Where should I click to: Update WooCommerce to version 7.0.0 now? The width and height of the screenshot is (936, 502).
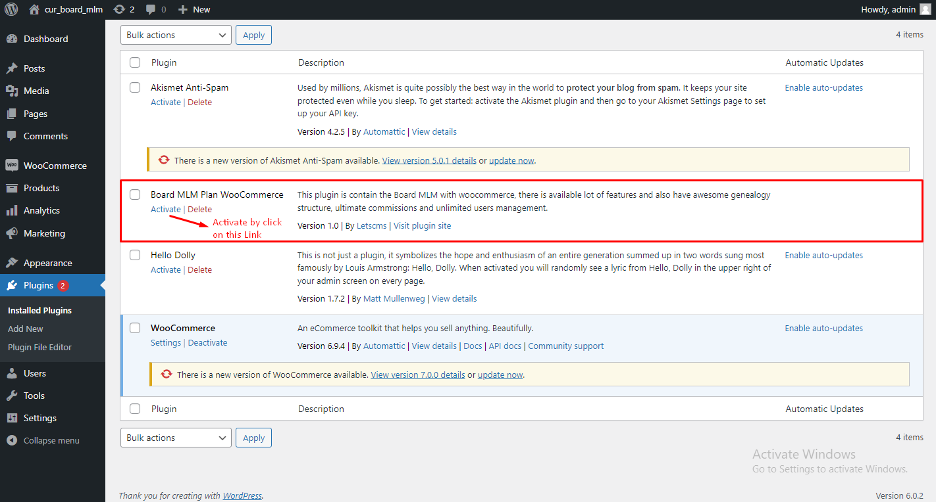click(500, 375)
